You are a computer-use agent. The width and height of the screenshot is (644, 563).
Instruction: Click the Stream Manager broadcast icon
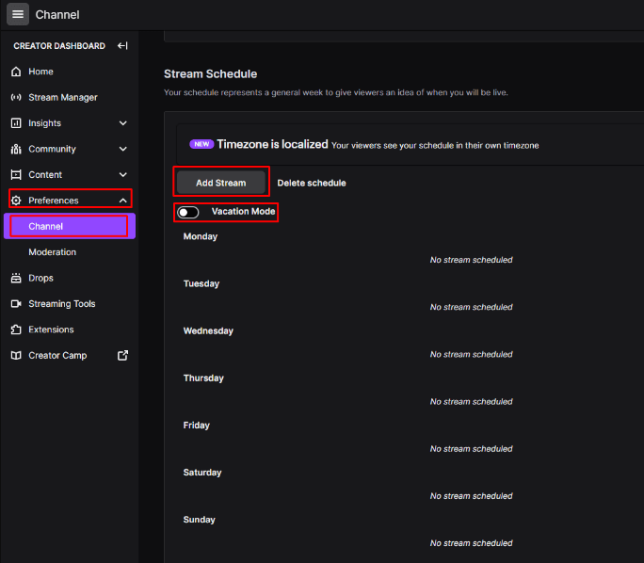pyautogui.click(x=16, y=97)
